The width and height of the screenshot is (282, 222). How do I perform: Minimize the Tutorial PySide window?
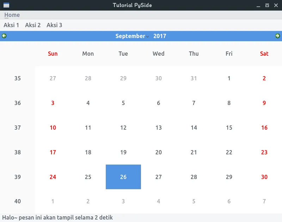[258, 5]
